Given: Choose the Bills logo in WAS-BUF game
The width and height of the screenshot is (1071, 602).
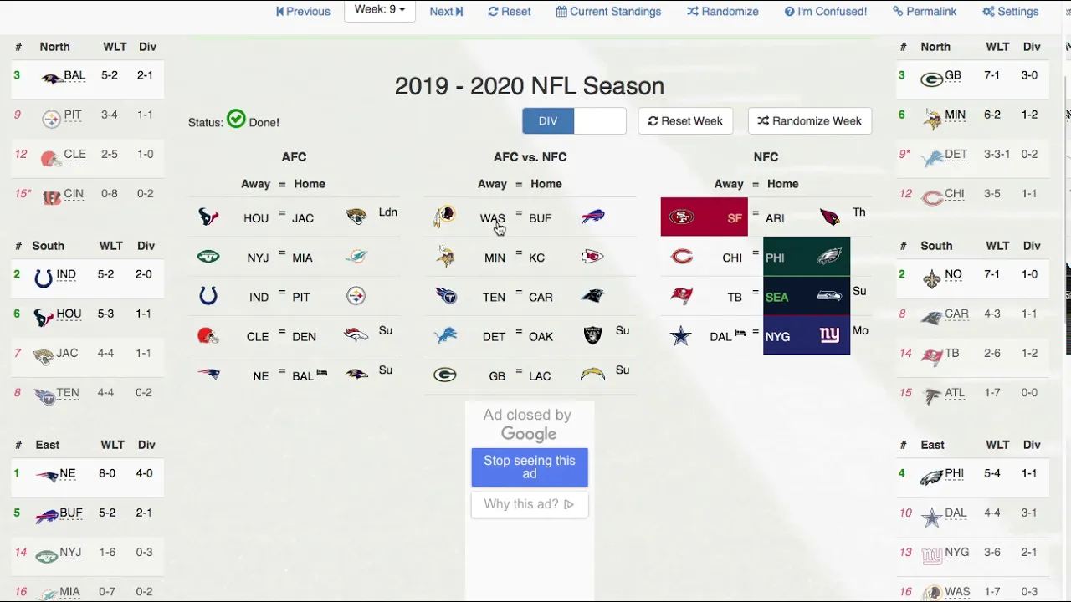Looking at the screenshot, I should (x=593, y=217).
